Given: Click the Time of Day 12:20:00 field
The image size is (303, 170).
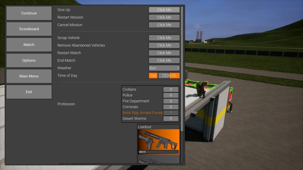Looking at the screenshot, I should click(x=169, y=76).
